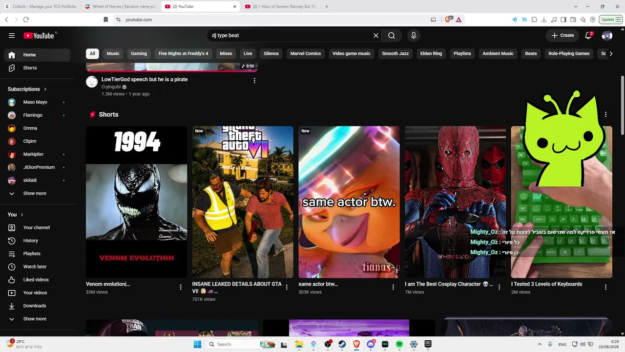Open Playlists in the sidebar
This screenshot has height=352, width=625.
point(37,254)
